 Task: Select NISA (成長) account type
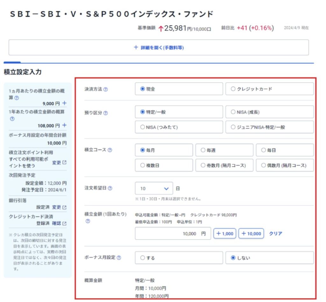tap(270, 112)
